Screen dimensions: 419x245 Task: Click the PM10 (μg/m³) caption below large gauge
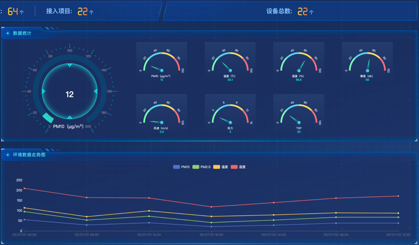(x=68, y=126)
